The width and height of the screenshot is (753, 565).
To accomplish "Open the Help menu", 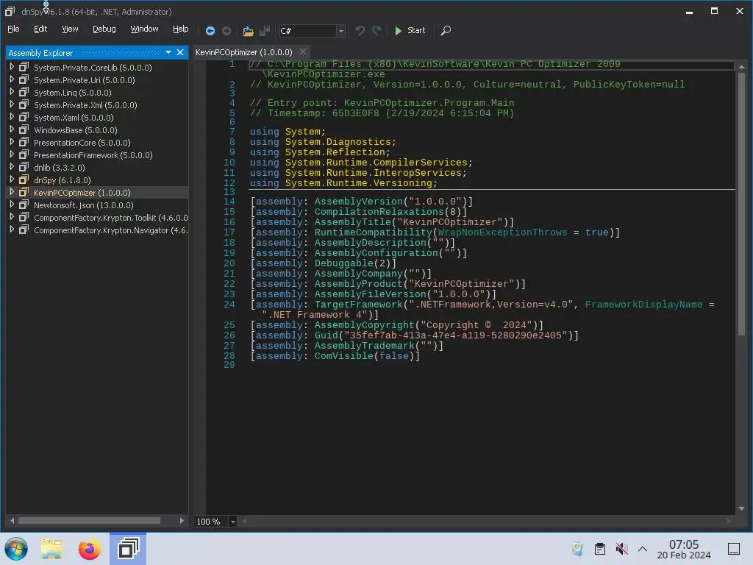I will coord(181,29).
